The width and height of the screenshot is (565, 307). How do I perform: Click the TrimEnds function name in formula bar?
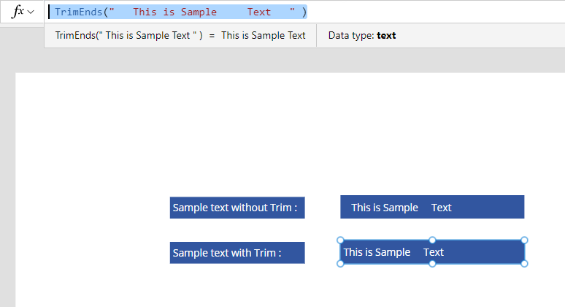coord(78,12)
